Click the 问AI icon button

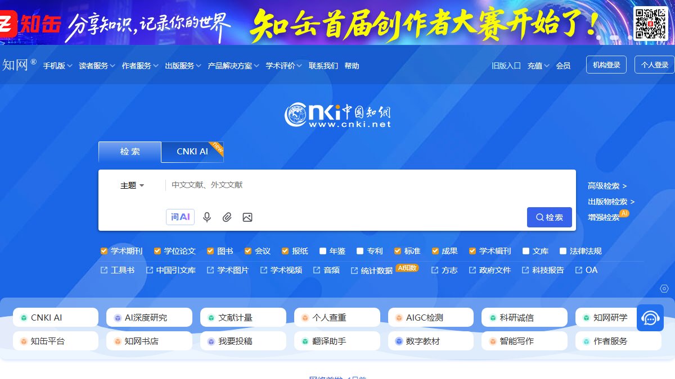tap(180, 217)
